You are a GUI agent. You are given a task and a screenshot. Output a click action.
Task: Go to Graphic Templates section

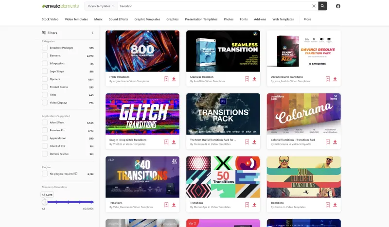147,19
